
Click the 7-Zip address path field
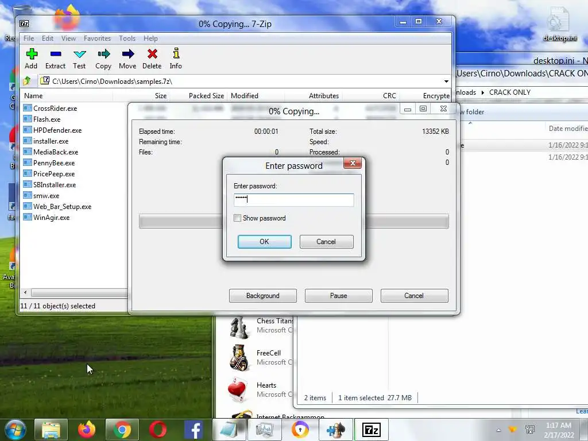[x=240, y=81]
